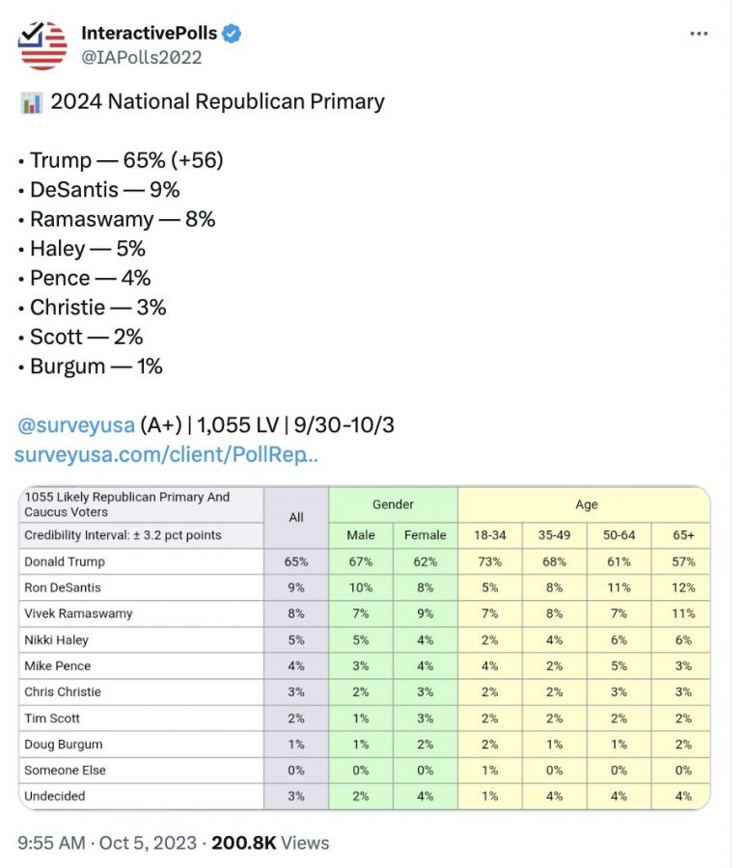Open the tweet's three-dot more menu
Viewport: 744px width, 868px height.
699,34
